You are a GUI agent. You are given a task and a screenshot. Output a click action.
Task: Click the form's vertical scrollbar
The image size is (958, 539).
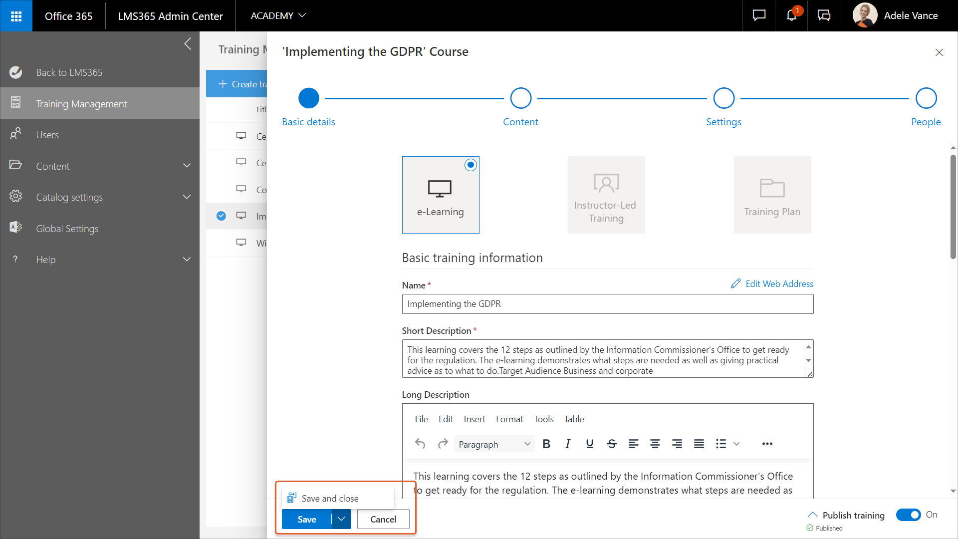coord(953,207)
